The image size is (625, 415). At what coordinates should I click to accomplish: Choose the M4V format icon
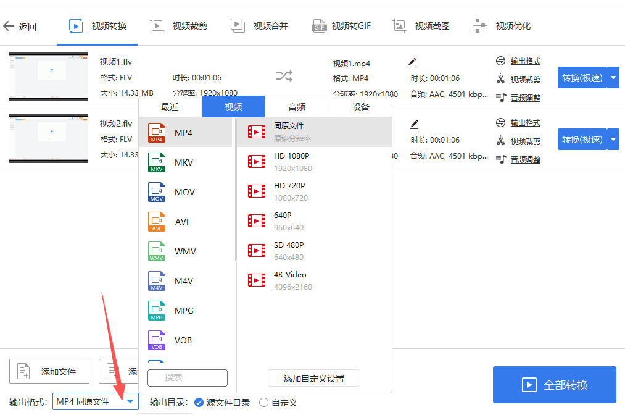click(157, 281)
